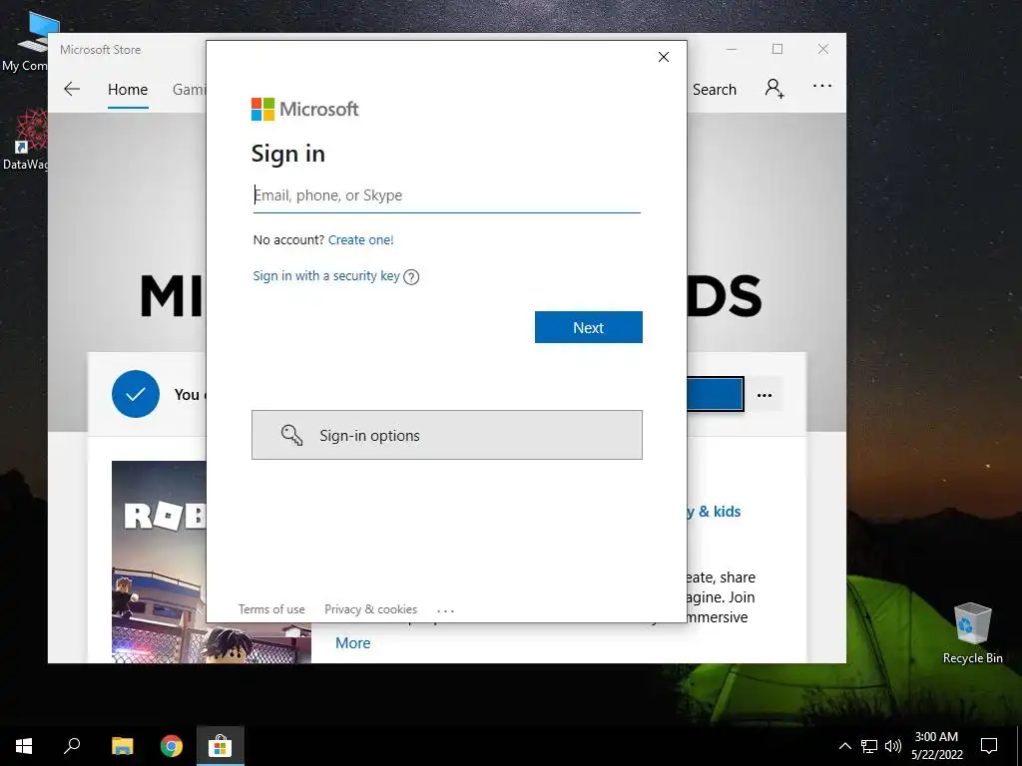Click the Create one! link
This screenshot has height=766, width=1022.
coord(360,239)
